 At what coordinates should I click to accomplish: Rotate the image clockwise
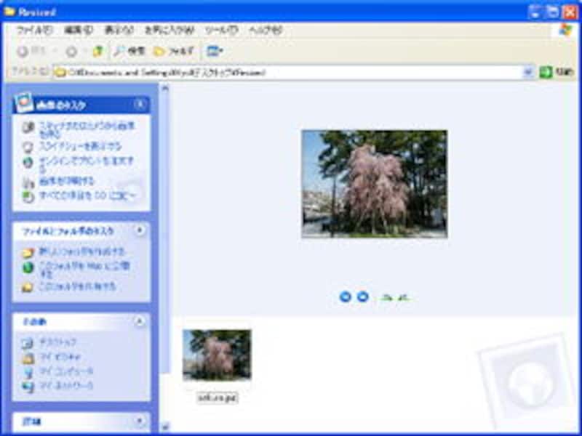pyautogui.click(x=386, y=296)
